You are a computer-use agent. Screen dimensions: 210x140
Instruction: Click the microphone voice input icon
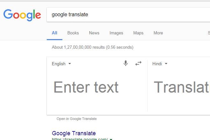[126, 63]
